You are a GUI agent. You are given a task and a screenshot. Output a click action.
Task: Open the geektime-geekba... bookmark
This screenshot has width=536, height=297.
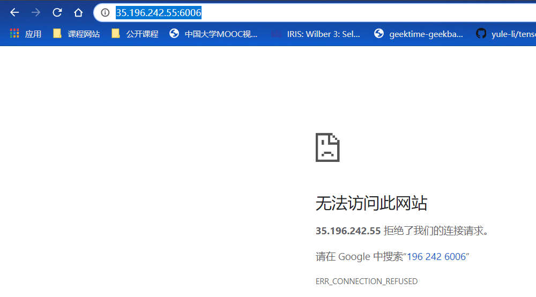pyautogui.click(x=419, y=34)
